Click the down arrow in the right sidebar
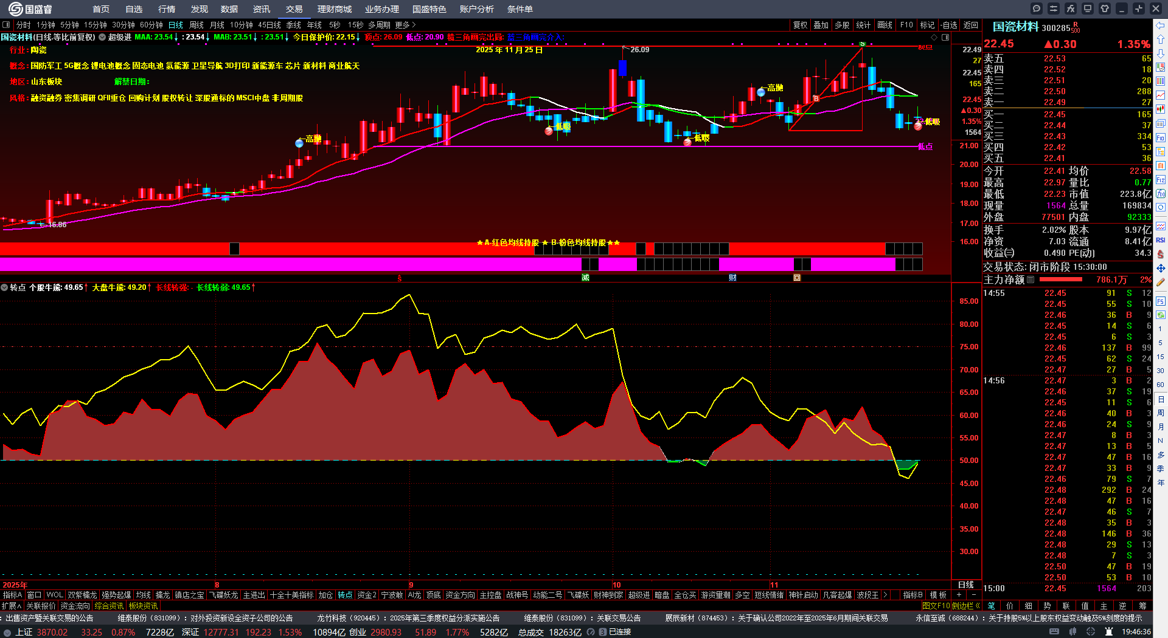Screen dimensions: 1168x638 (x=1161, y=53)
